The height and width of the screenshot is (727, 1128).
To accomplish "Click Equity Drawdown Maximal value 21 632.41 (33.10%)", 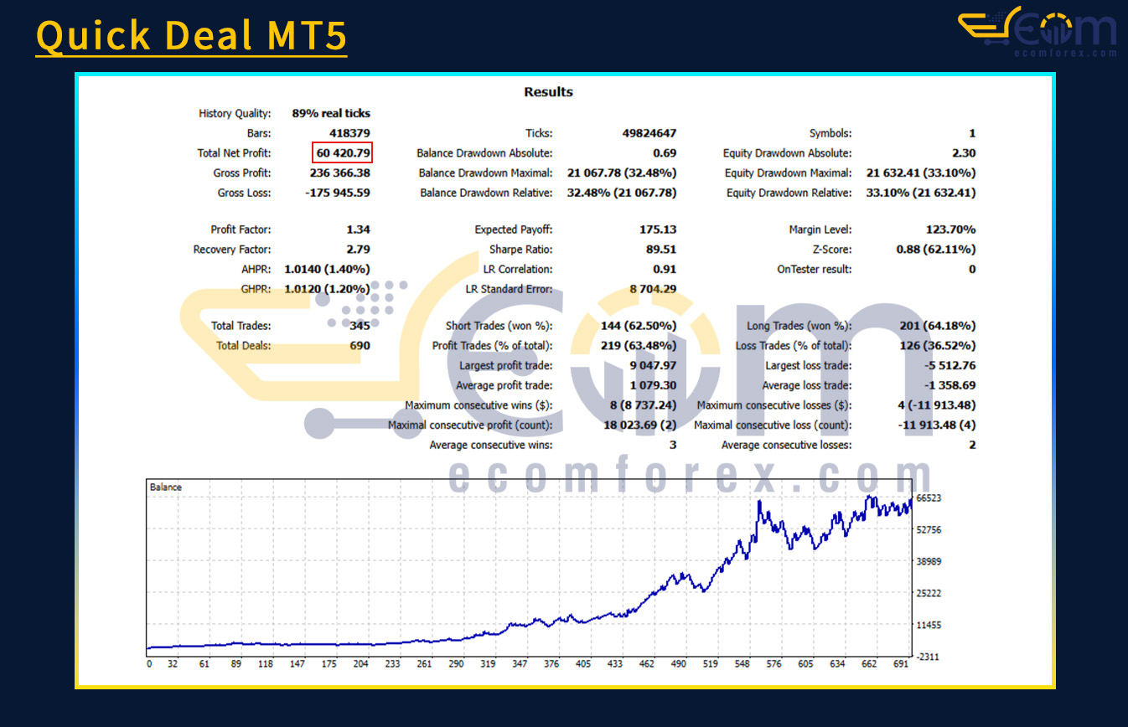I will (x=921, y=173).
